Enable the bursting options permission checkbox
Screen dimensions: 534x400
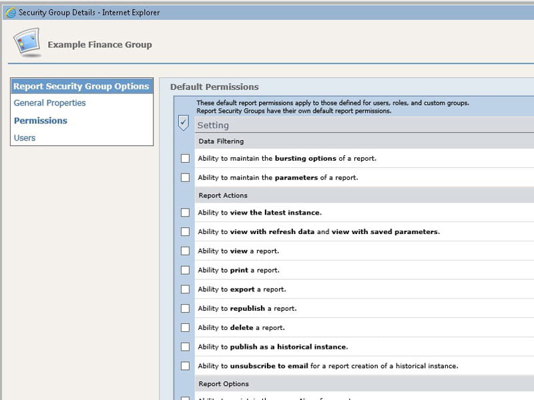(x=186, y=158)
